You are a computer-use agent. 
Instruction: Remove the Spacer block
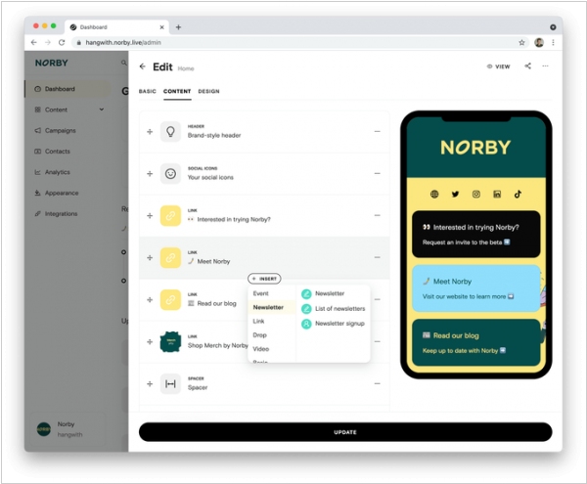click(x=377, y=383)
